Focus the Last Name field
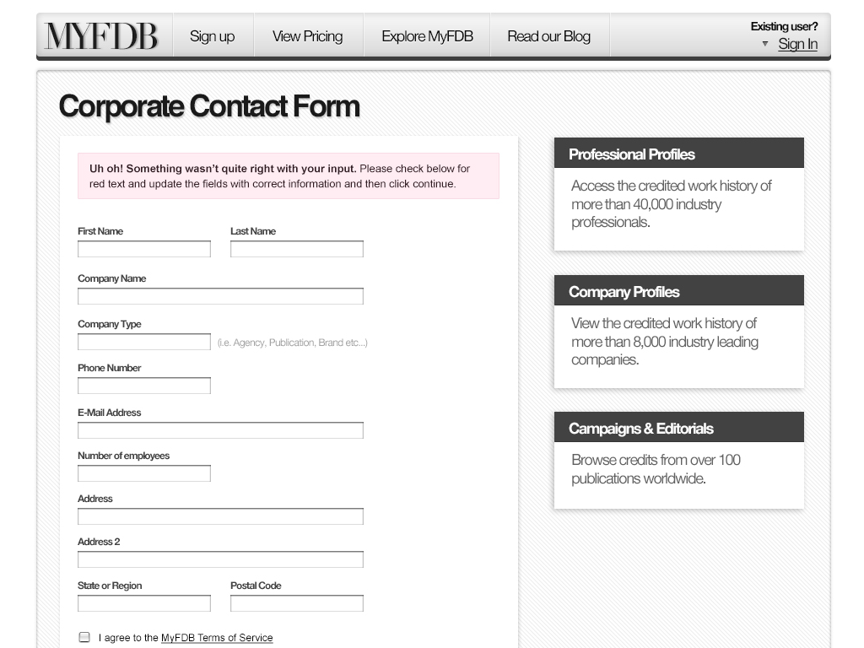Image resolution: width=864 pixels, height=648 pixels. [297, 249]
